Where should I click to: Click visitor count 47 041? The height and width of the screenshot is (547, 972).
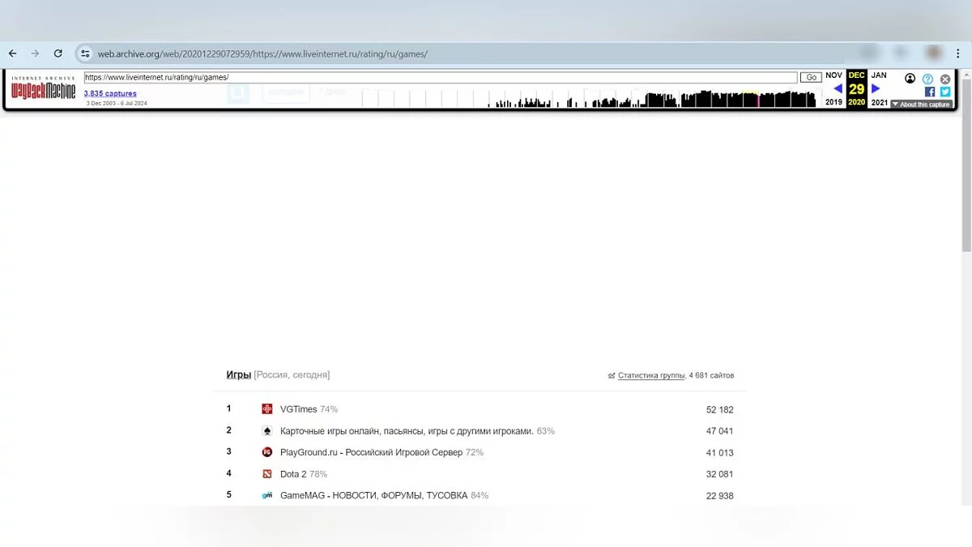click(720, 431)
